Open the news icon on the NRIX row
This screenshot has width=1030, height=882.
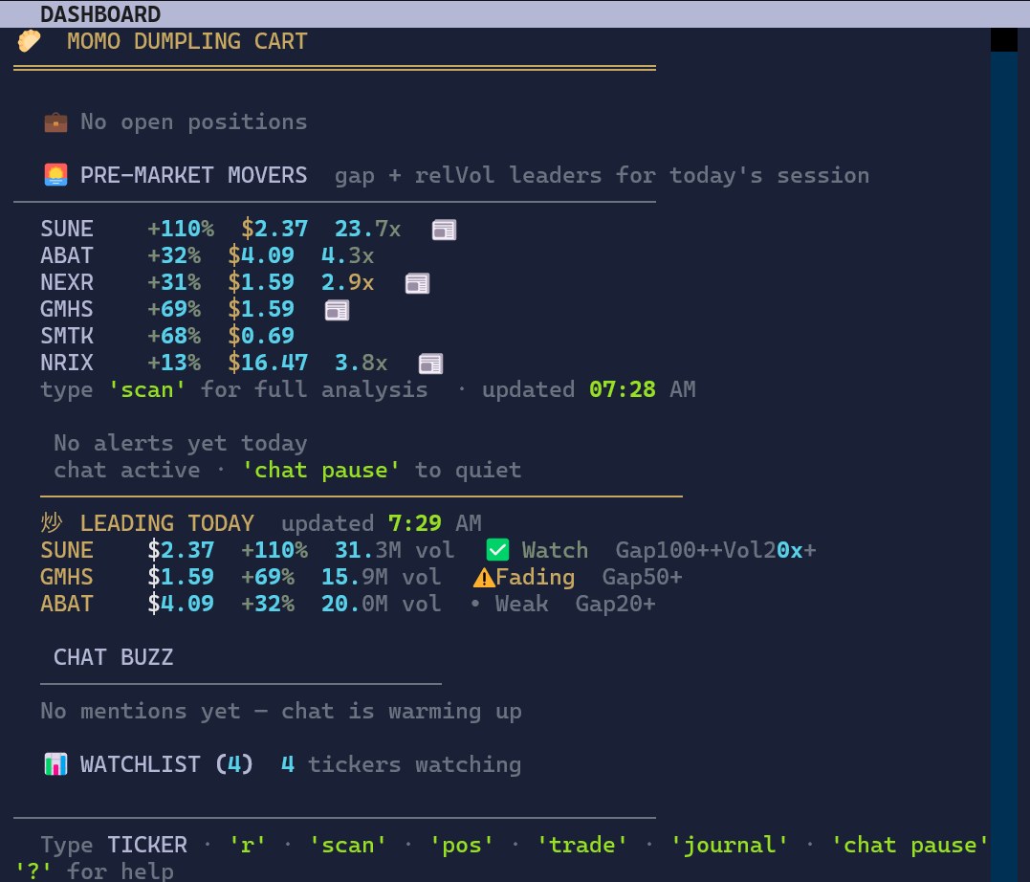[431, 364]
